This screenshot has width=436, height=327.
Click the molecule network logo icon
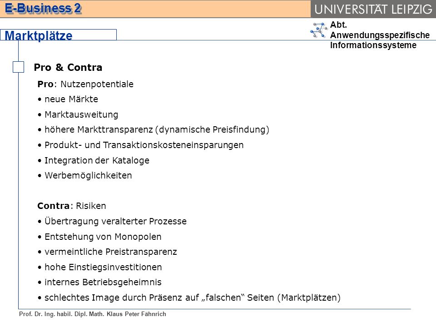(x=319, y=30)
